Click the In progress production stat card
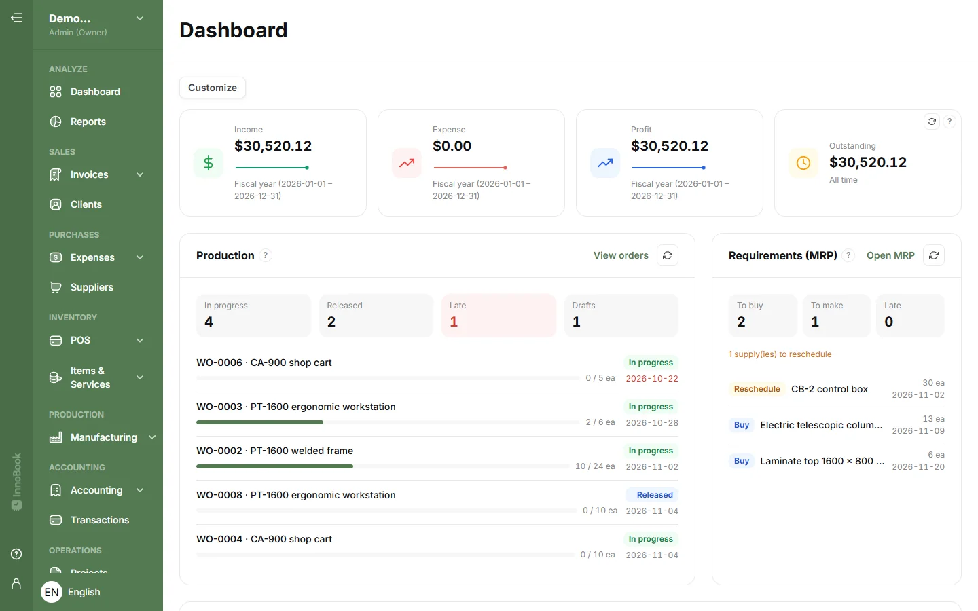 click(x=253, y=315)
